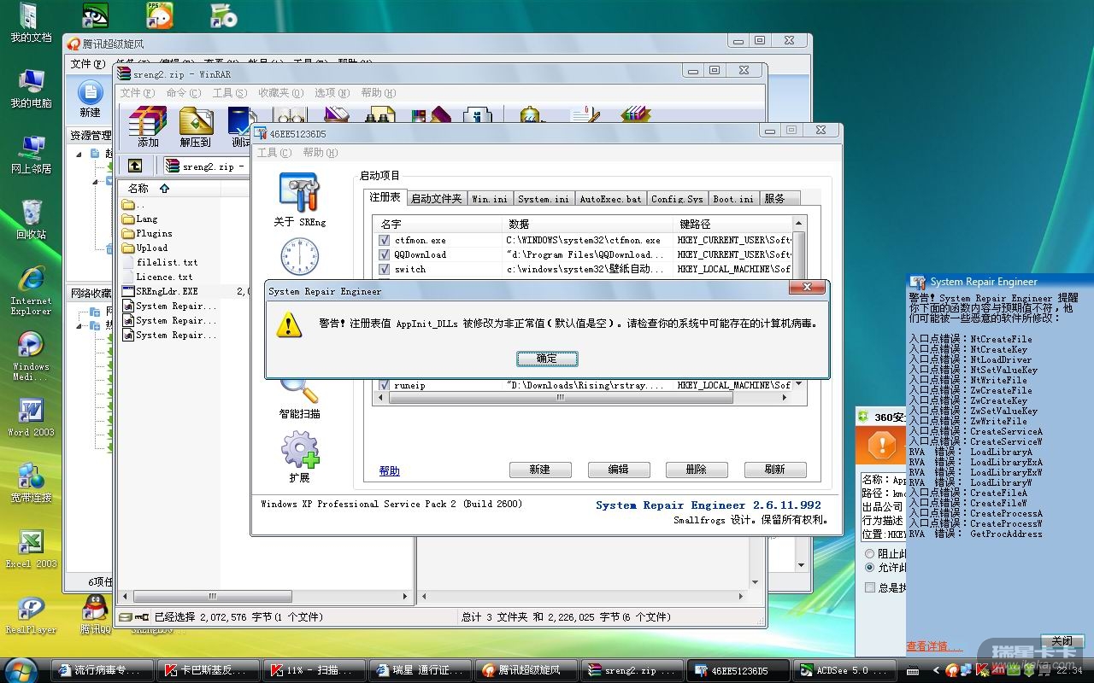1094x683 pixels.
Task: Open the 帮助 link in SREng
Action: [389, 470]
